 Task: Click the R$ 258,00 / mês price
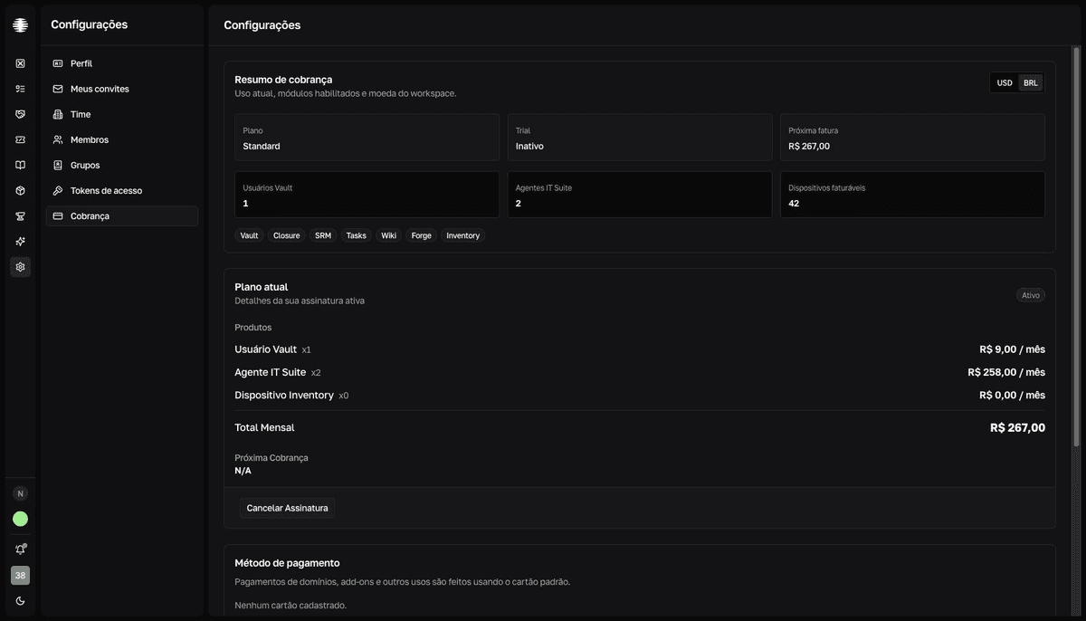[x=1006, y=372]
